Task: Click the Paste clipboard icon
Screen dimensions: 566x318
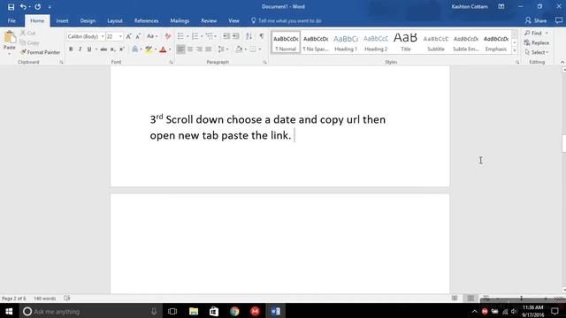Action: pos(10,37)
